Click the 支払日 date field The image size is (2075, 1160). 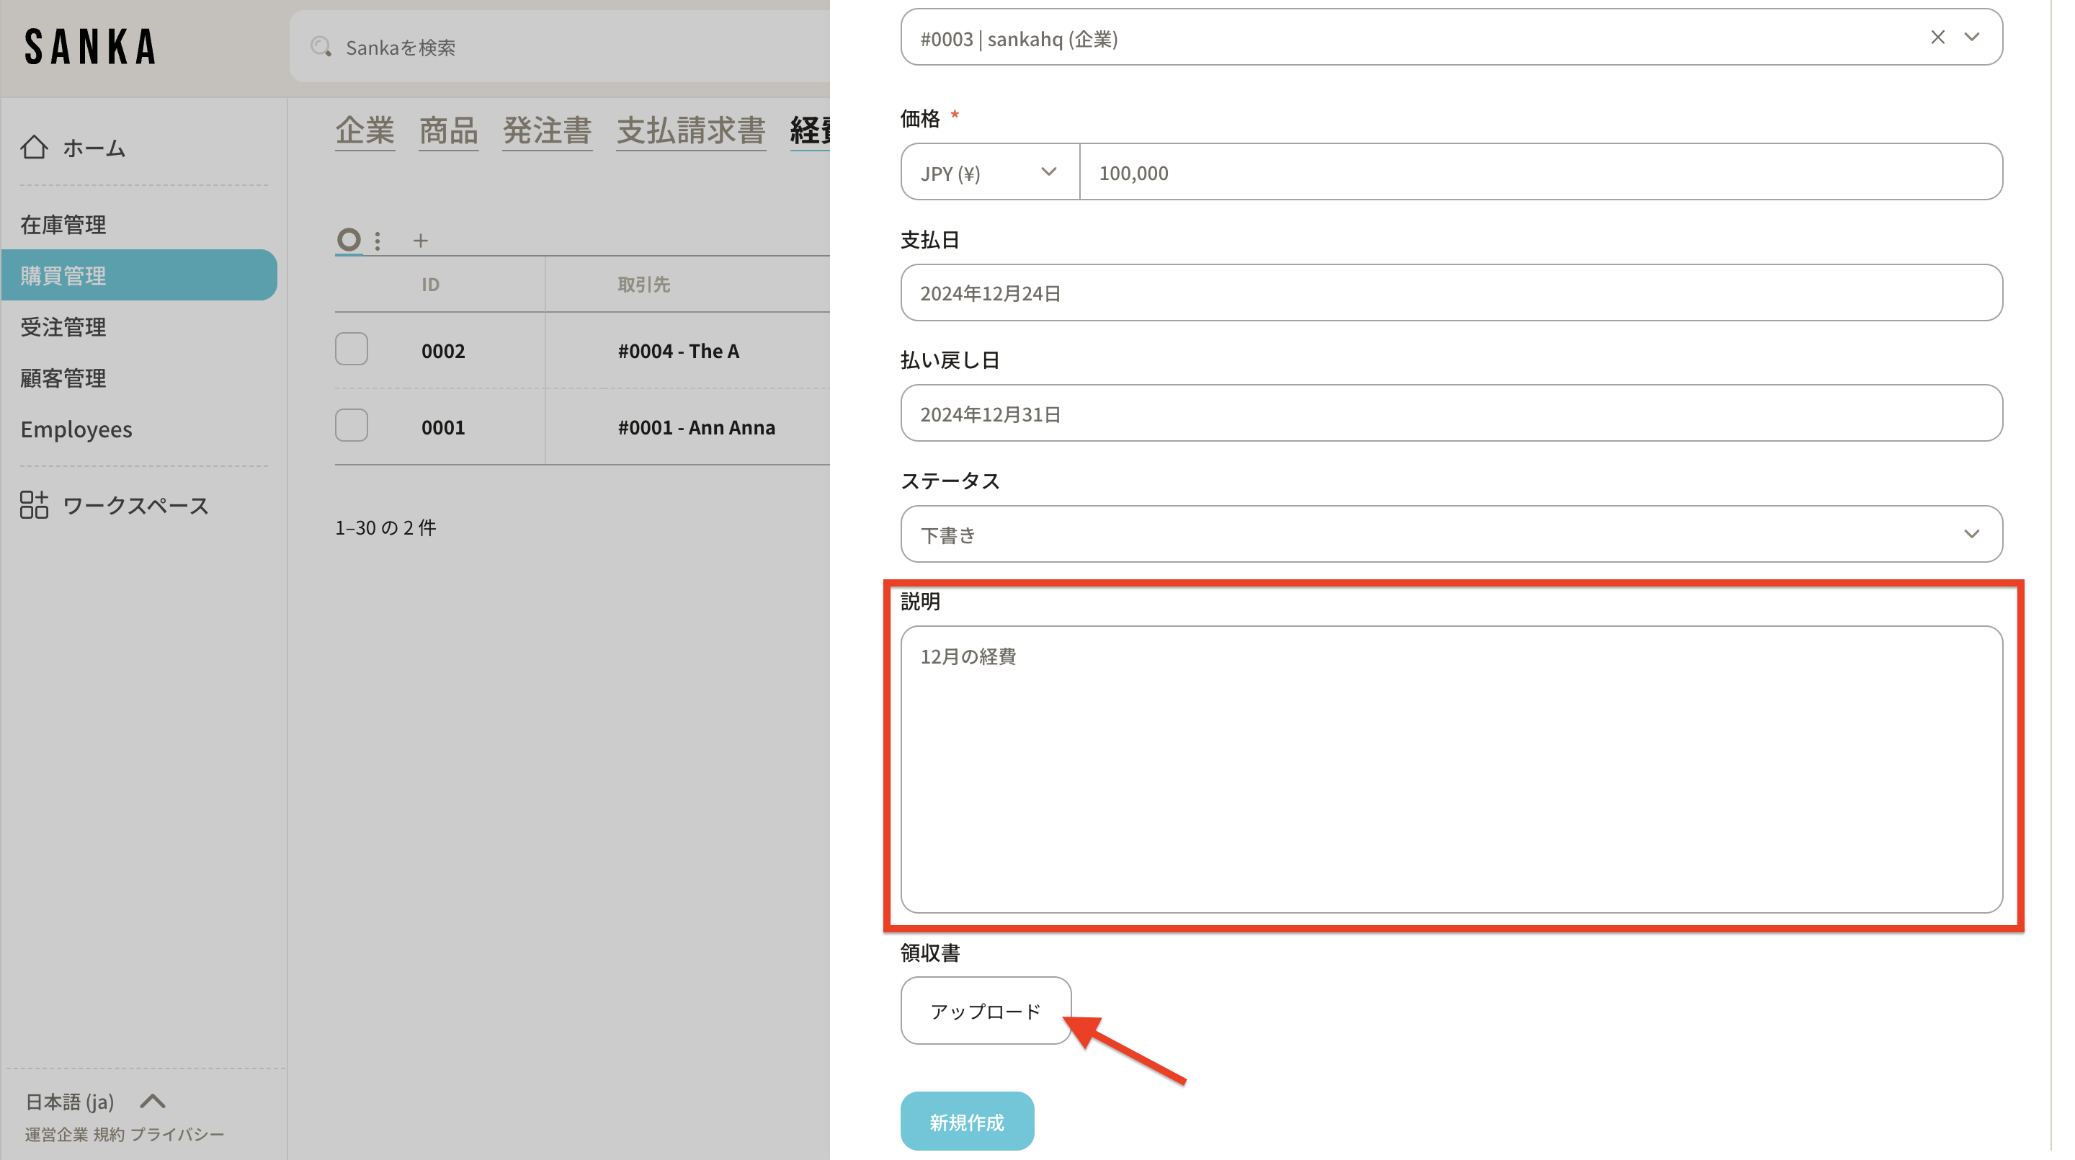click(1451, 293)
